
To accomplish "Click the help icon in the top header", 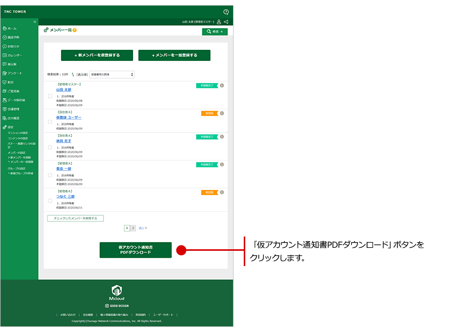I will coord(226,12).
